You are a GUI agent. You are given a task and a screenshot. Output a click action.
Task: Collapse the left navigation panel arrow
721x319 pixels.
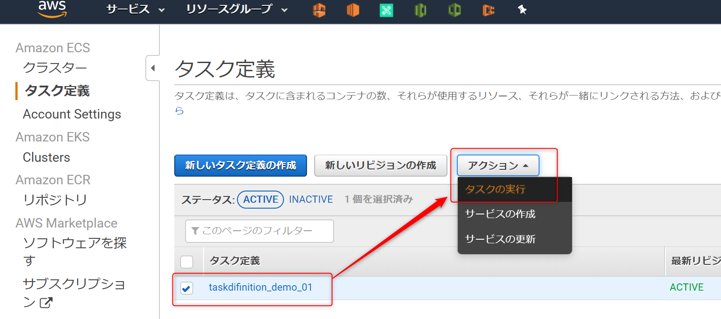[x=153, y=68]
